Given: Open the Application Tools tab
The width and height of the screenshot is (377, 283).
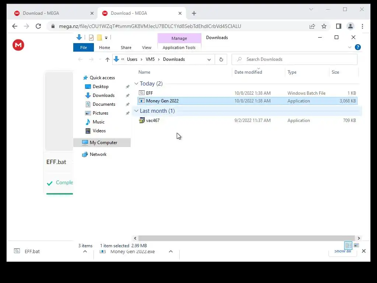Looking at the screenshot, I should tap(179, 48).
